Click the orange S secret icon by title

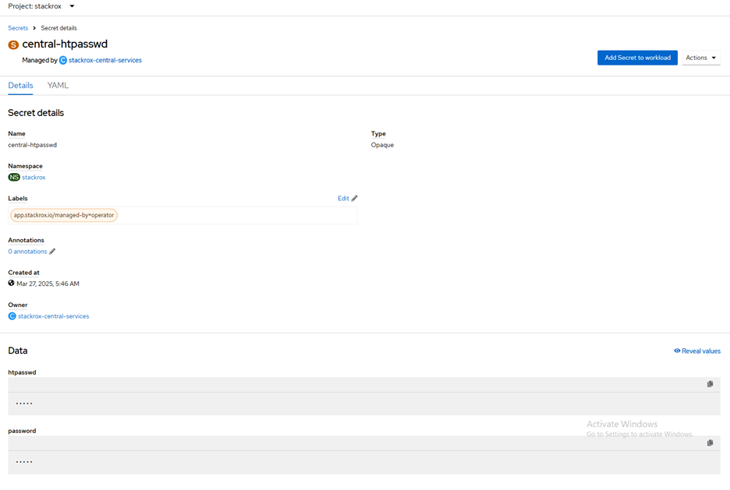(x=13, y=44)
